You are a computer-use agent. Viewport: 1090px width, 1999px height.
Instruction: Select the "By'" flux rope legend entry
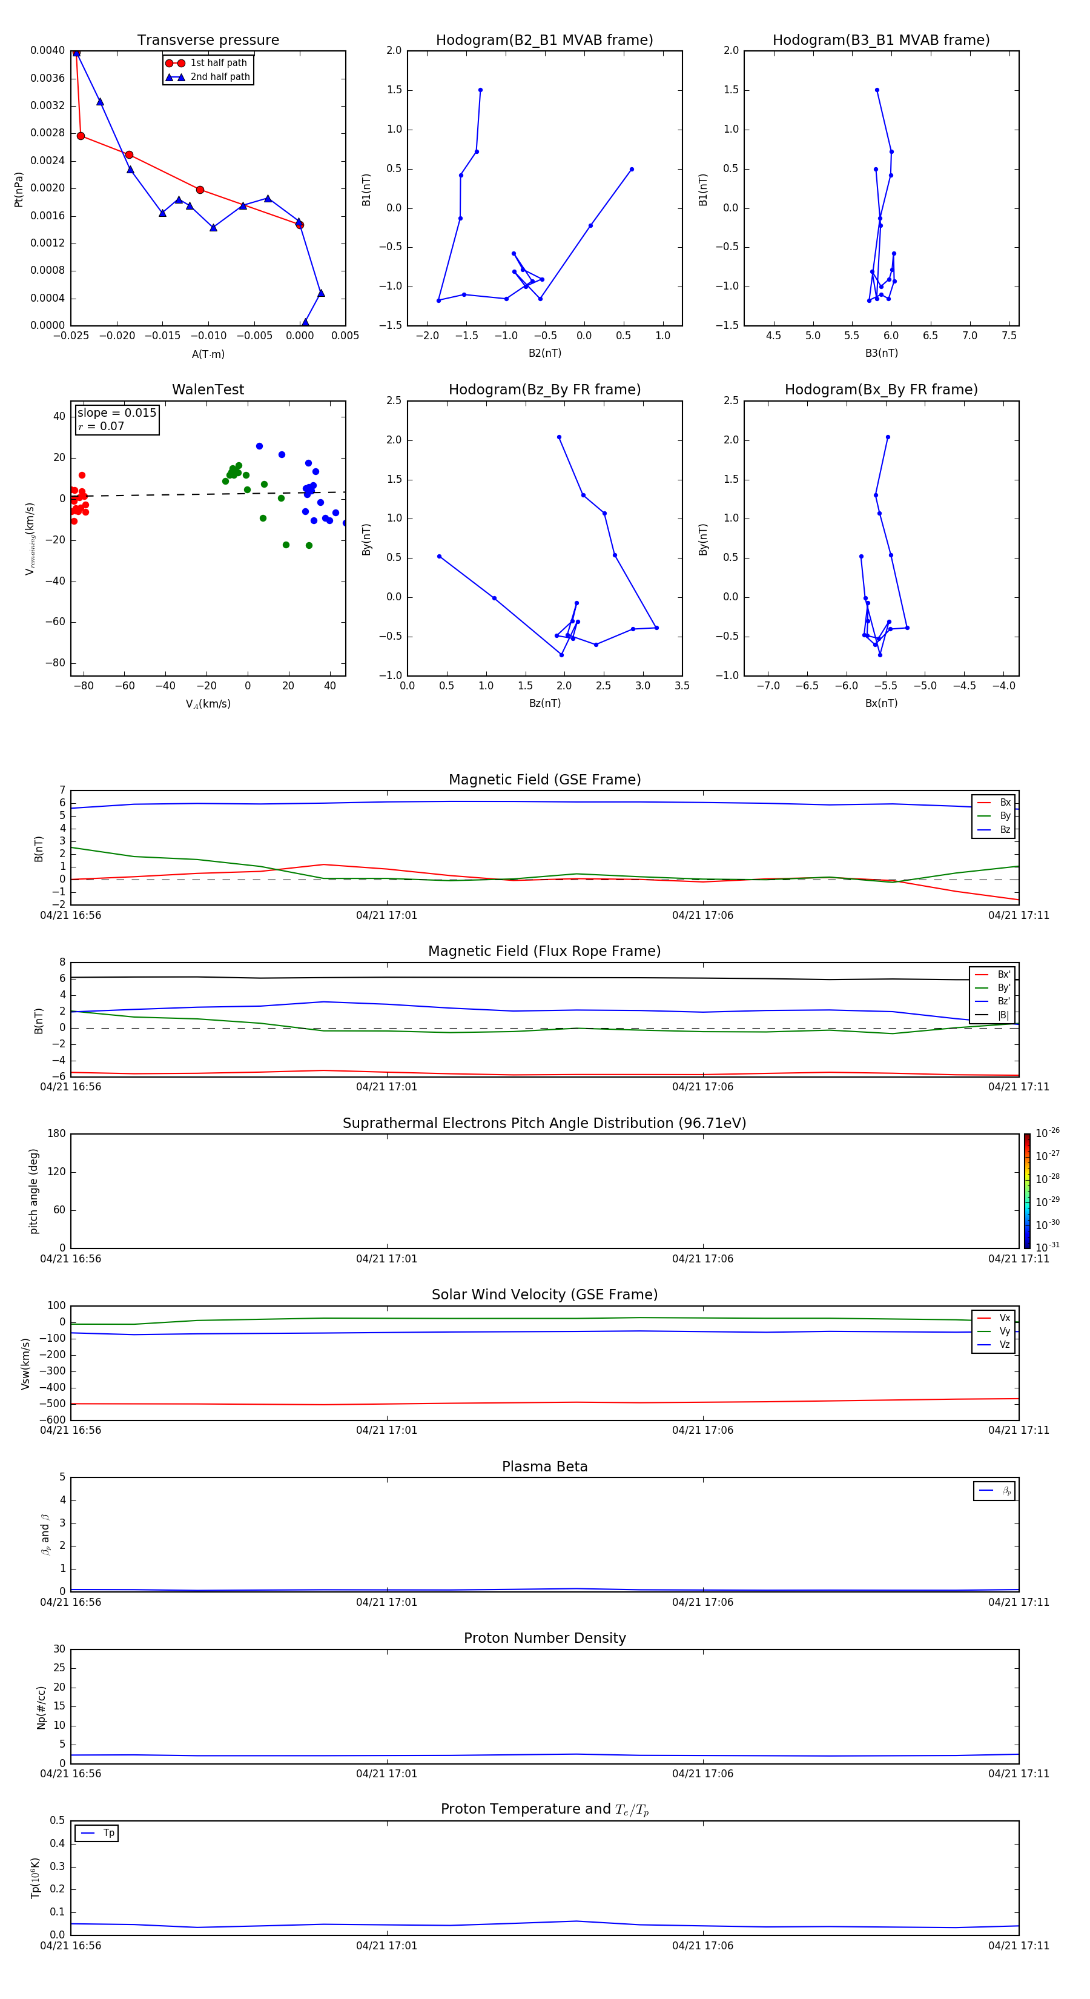(x=993, y=988)
